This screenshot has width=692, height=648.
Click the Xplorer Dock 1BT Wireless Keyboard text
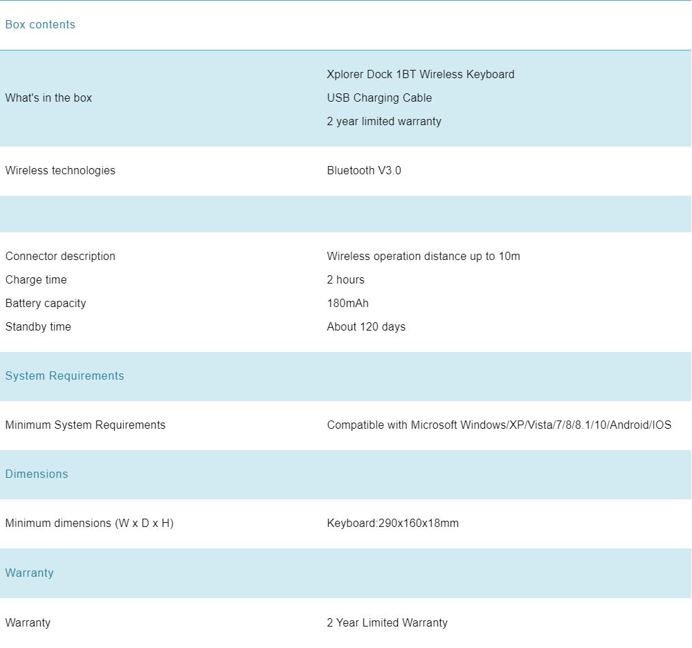tap(420, 75)
